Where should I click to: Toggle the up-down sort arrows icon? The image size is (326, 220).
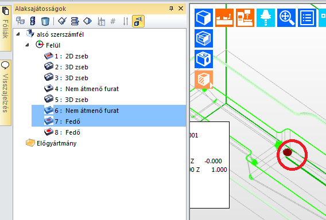(125, 21)
